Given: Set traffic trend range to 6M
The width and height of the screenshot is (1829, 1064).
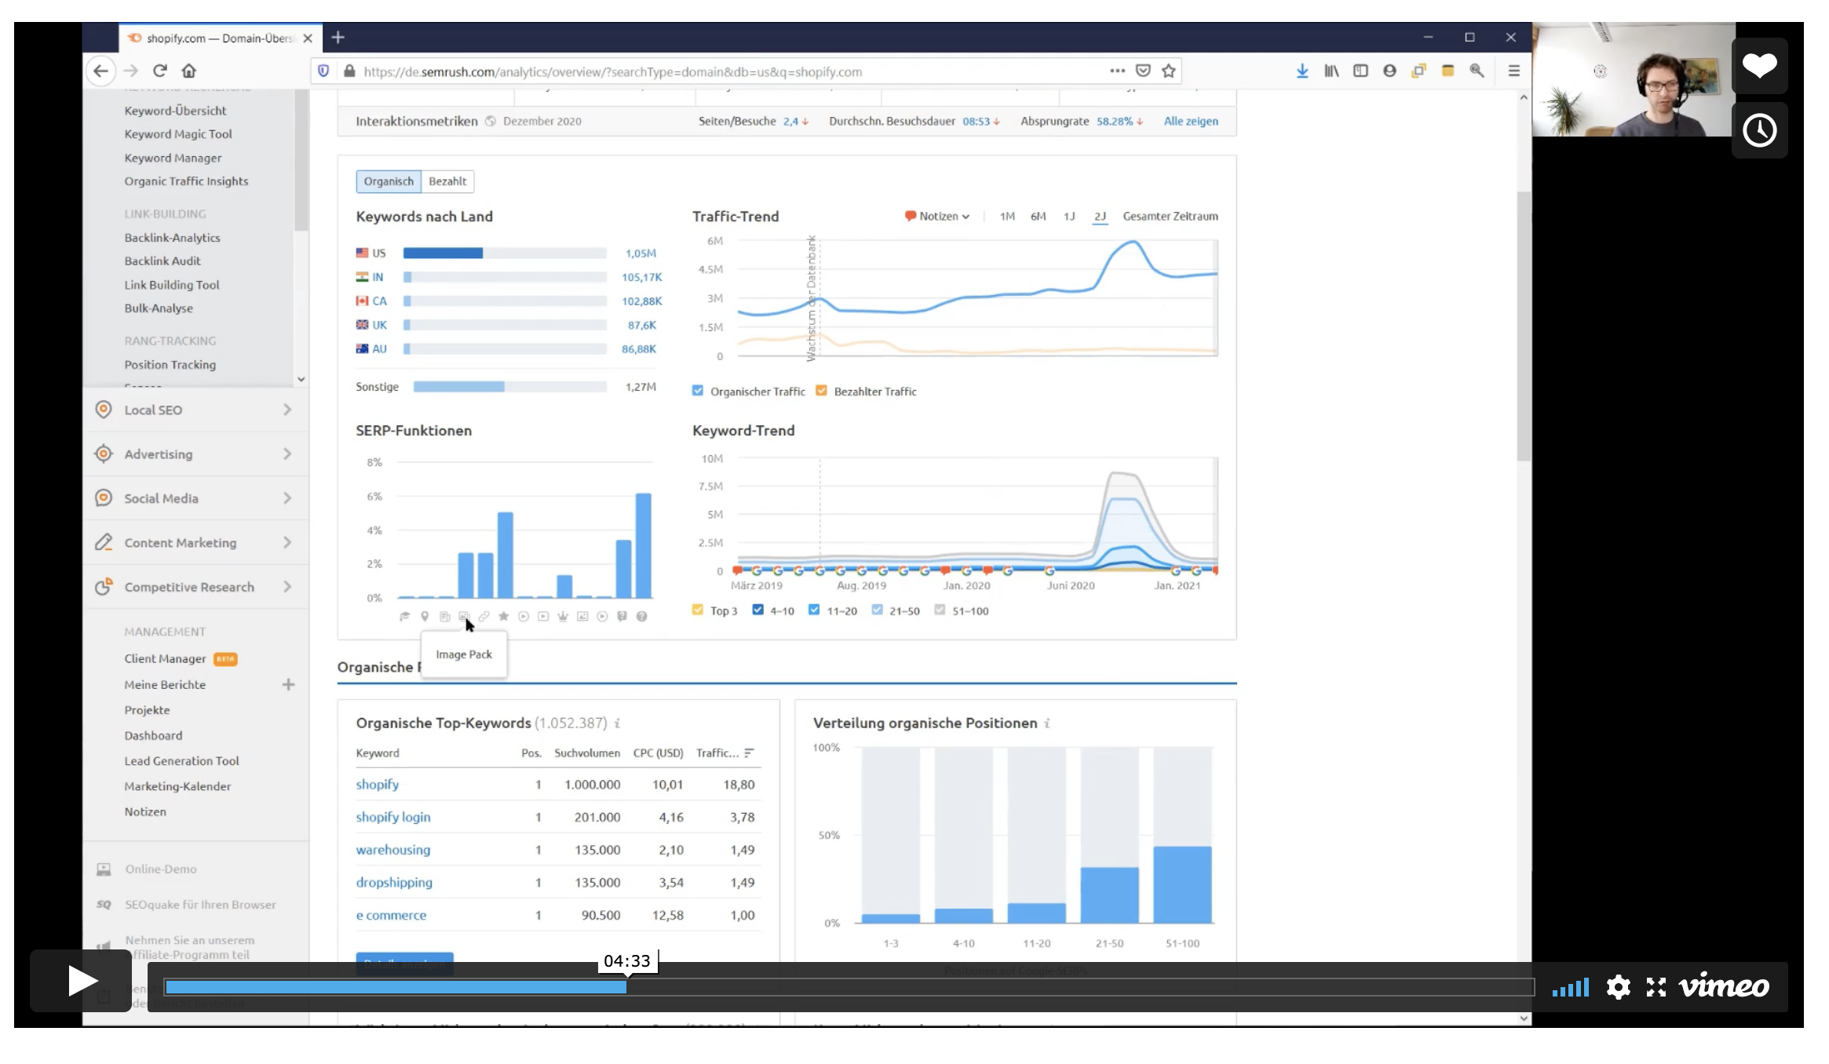Looking at the screenshot, I should click(1038, 217).
